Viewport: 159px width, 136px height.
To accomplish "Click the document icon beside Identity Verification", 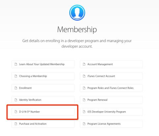I will click(16, 100).
